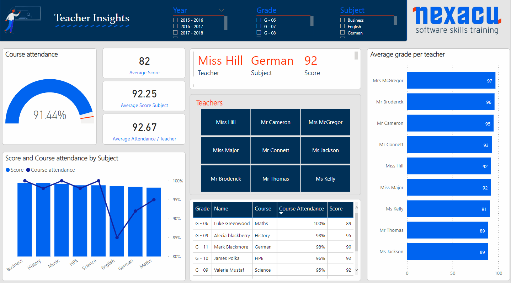
Task: Select the Miss Major teacher tile
Action: [226, 150]
